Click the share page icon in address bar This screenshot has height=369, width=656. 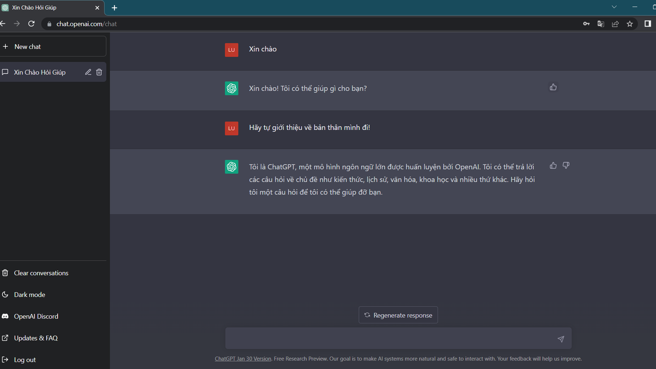[x=615, y=24]
